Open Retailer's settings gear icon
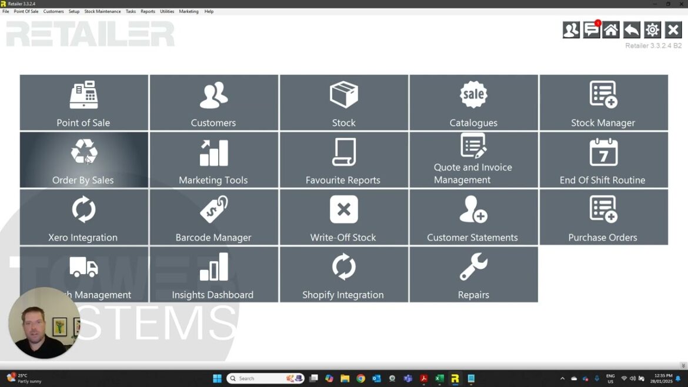The image size is (688, 387). click(x=652, y=29)
